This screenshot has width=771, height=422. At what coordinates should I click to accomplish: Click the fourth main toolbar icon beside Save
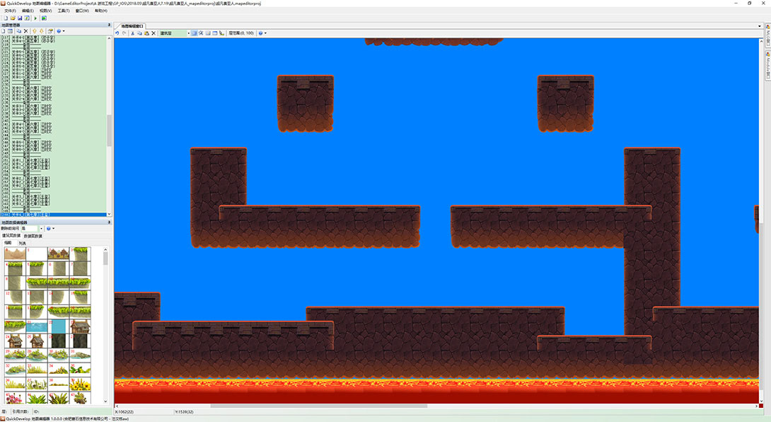[x=27, y=18]
